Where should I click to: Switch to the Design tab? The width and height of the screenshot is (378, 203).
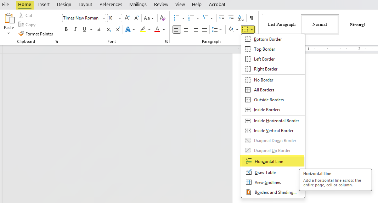[x=64, y=4]
